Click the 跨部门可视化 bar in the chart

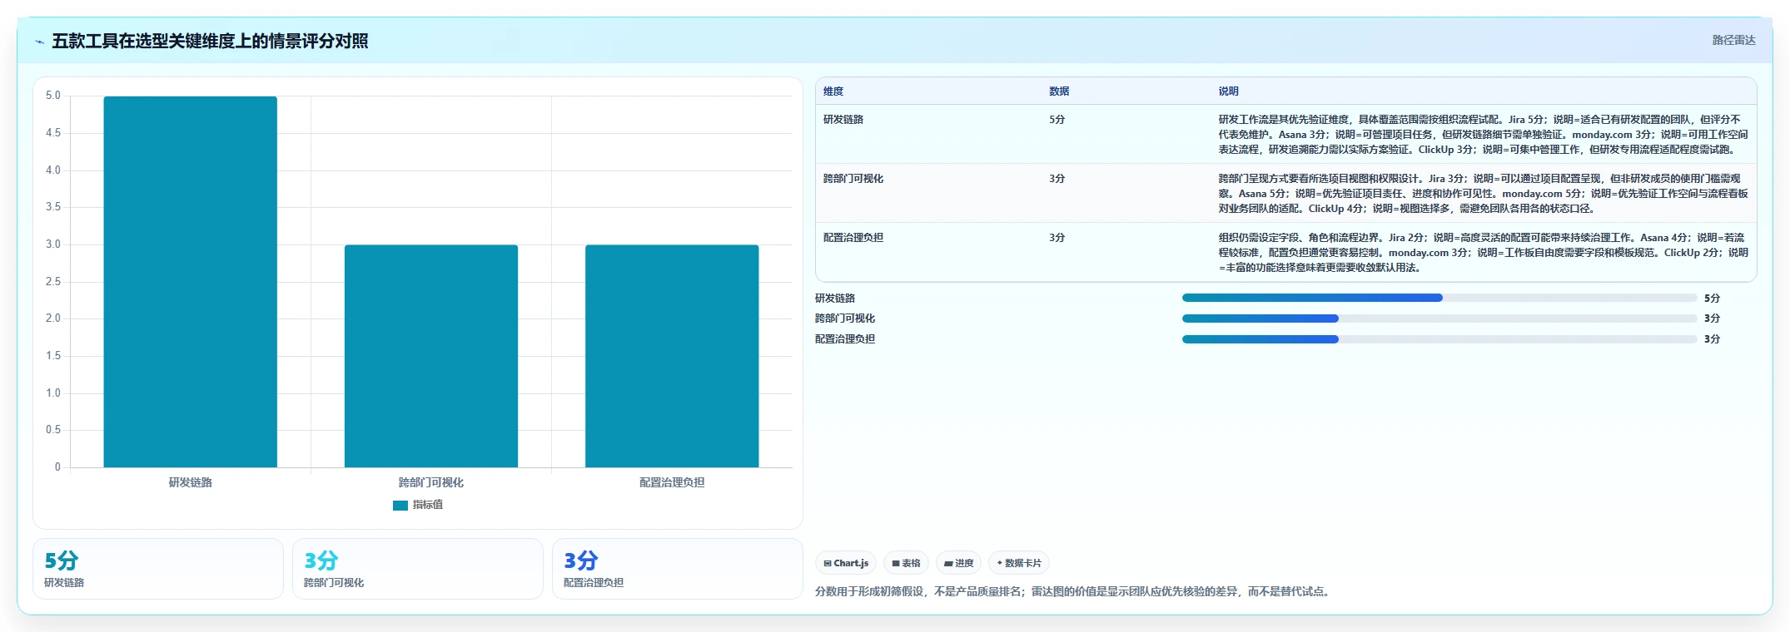click(431, 356)
